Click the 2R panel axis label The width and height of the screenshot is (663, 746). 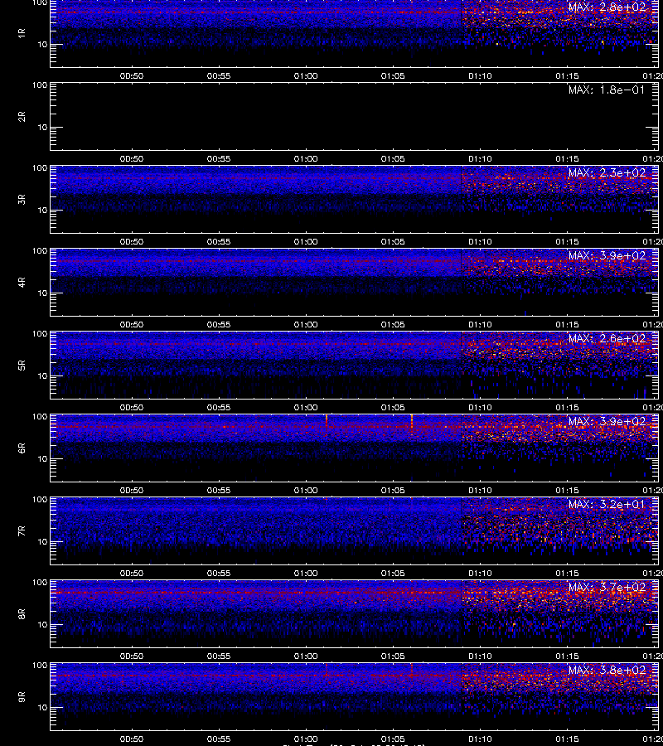[22, 117]
